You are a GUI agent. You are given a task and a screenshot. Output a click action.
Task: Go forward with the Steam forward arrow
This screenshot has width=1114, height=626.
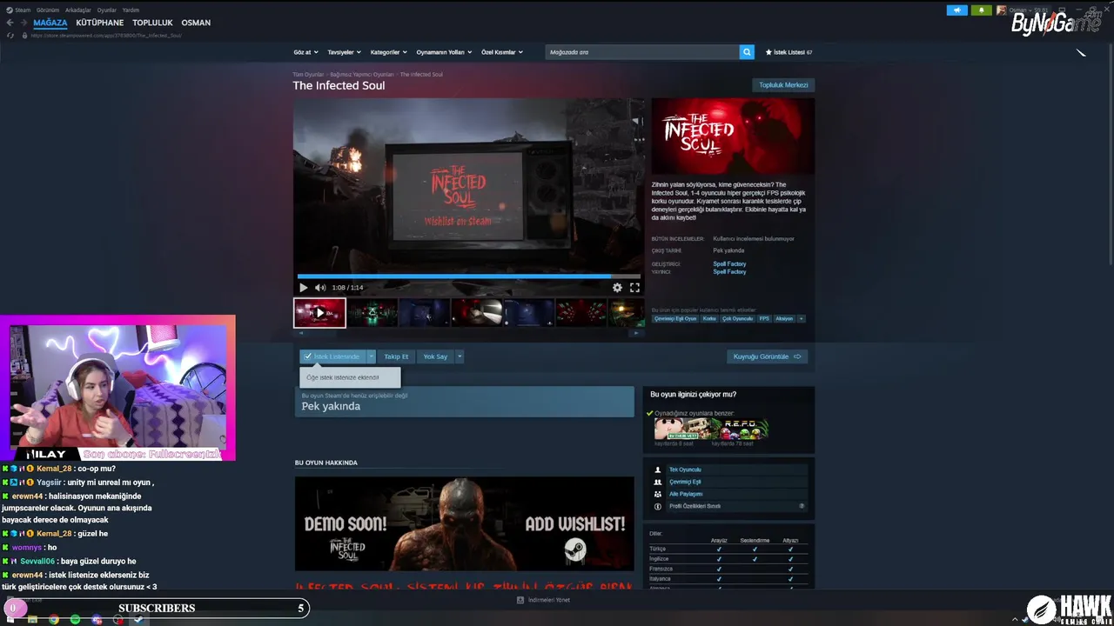tap(23, 23)
